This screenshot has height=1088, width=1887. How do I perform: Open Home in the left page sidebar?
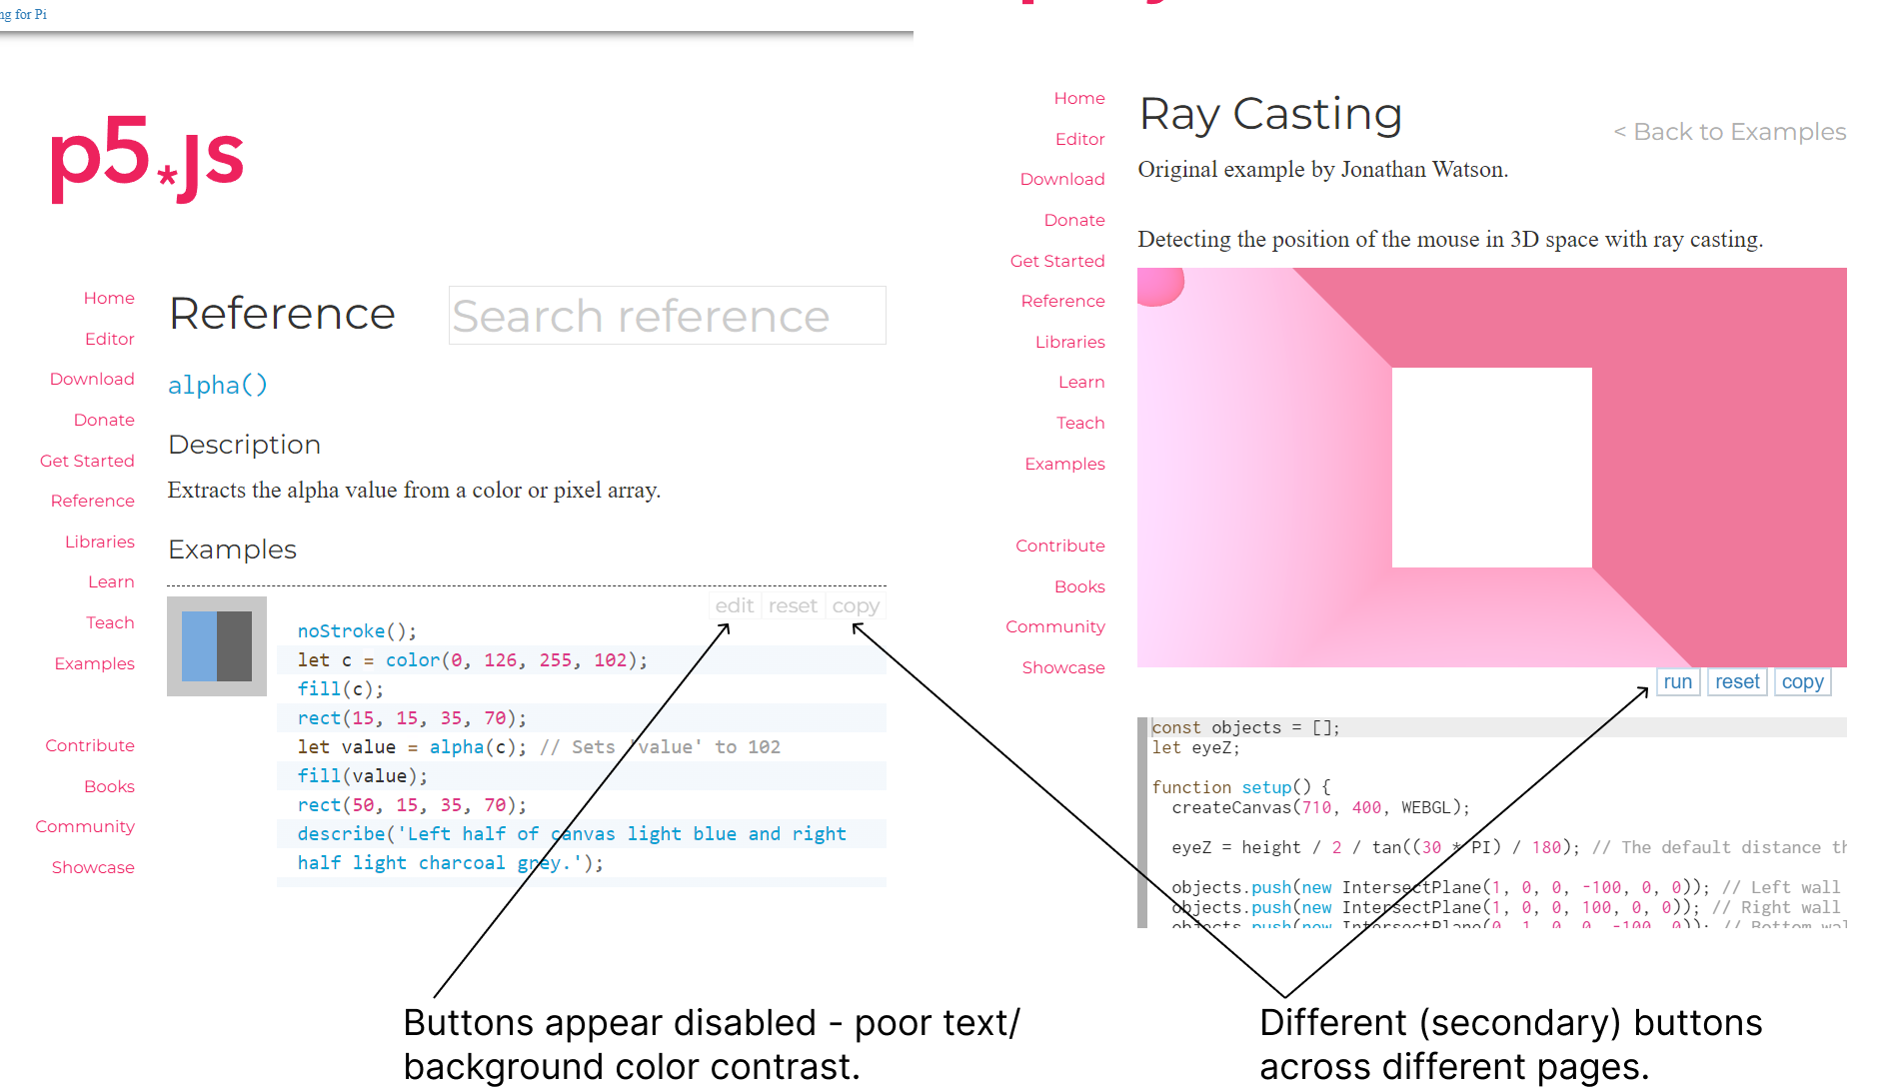[x=109, y=298]
